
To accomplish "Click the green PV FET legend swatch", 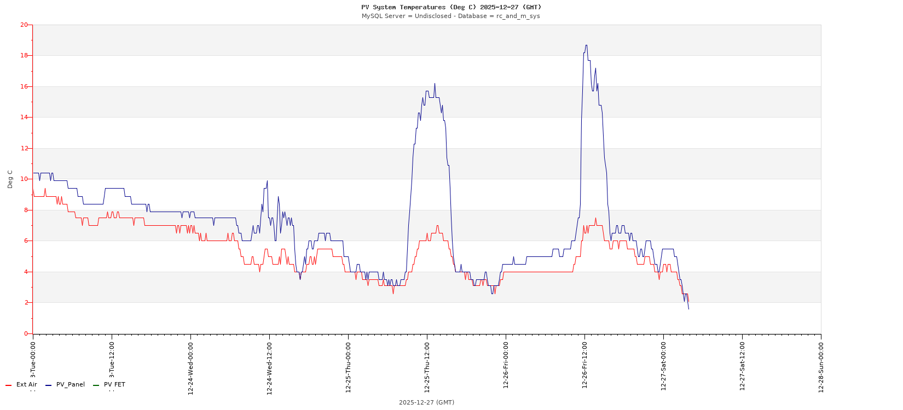I will pos(96,385).
